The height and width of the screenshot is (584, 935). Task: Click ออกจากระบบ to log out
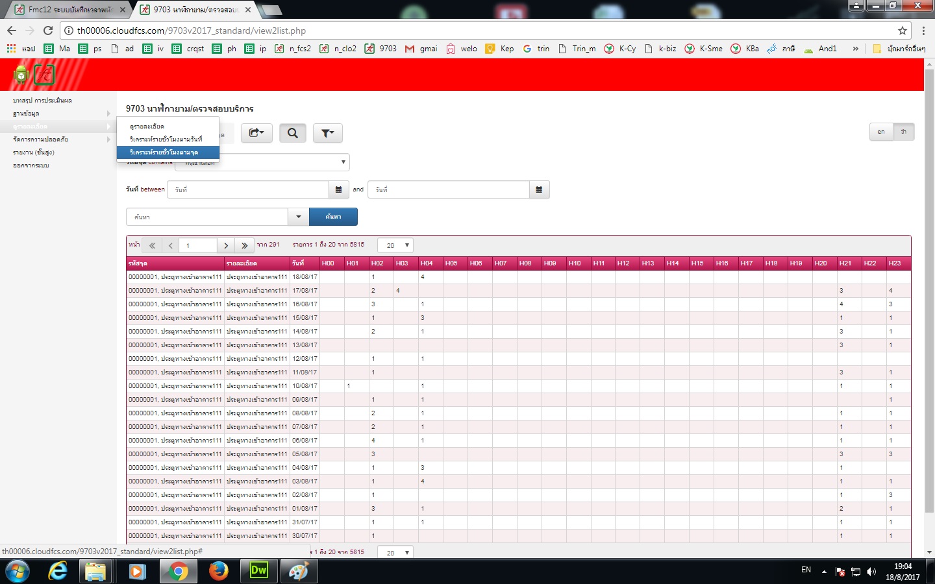(x=31, y=165)
